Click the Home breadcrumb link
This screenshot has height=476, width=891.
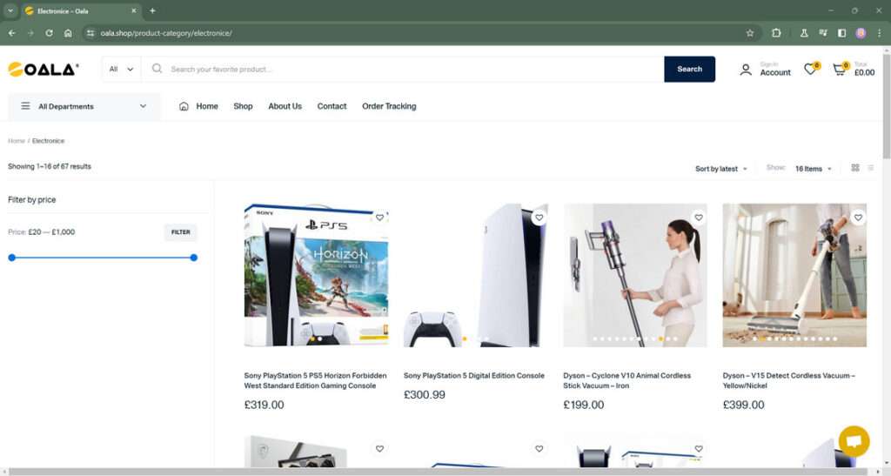click(17, 141)
